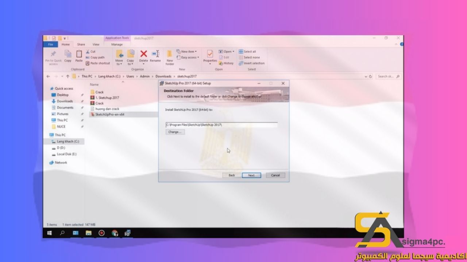
Task: Open File Explorer from taskbar
Action: (x=88, y=233)
